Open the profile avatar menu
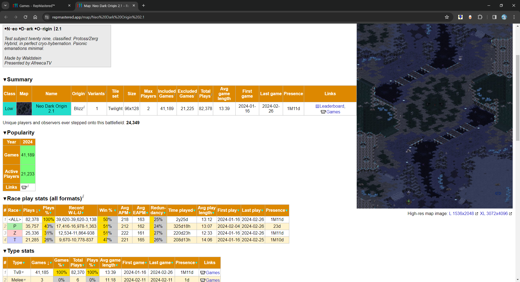 pos(504,17)
